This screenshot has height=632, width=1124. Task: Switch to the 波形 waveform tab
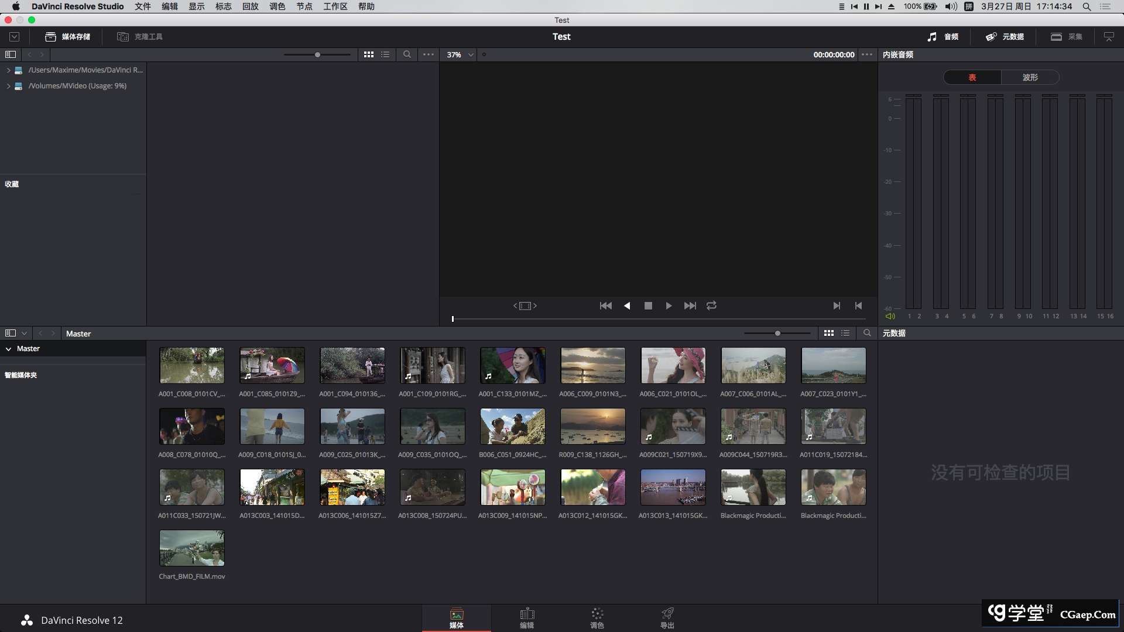(x=1030, y=77)
